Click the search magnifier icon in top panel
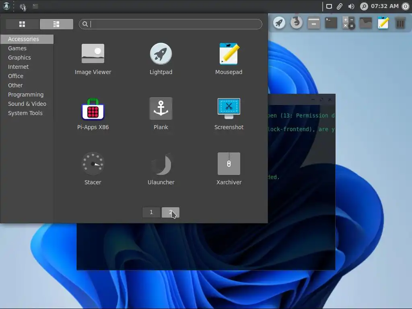 point(364,6)
